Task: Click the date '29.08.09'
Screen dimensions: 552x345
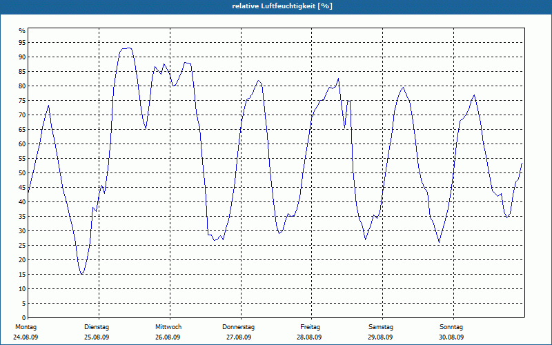Action: coord(380,337)
